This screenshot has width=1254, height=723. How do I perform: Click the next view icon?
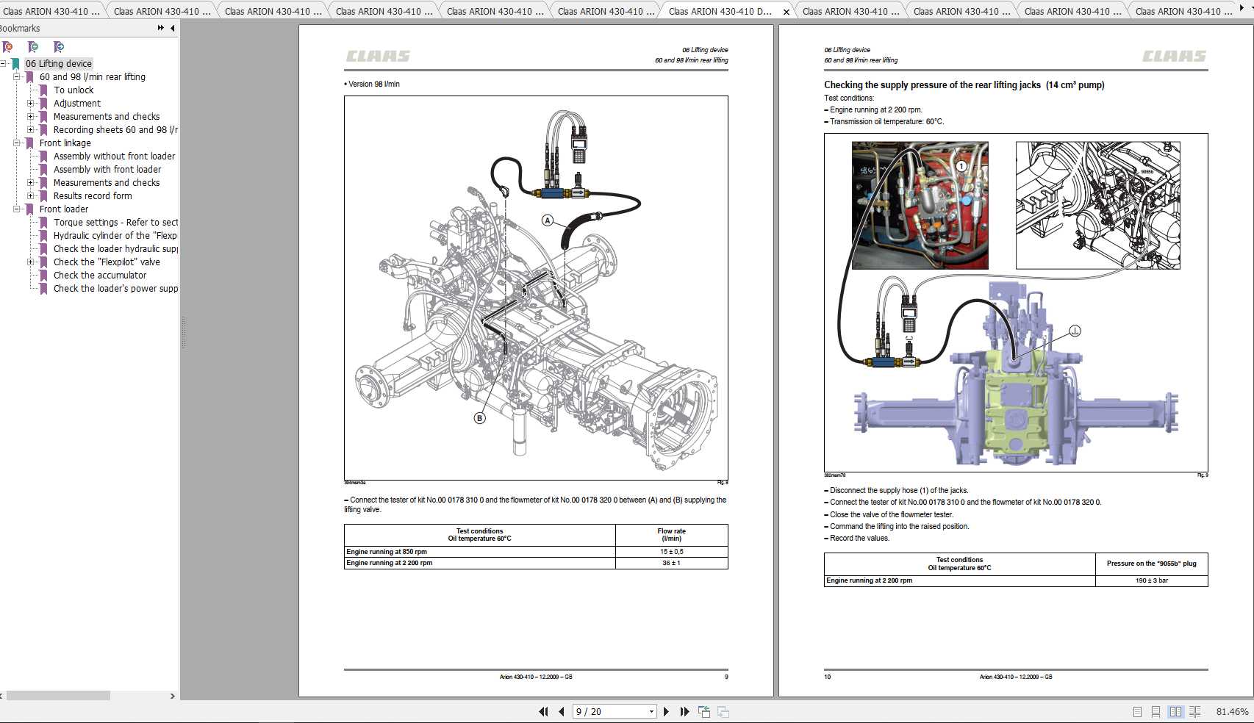coord(723,711)
